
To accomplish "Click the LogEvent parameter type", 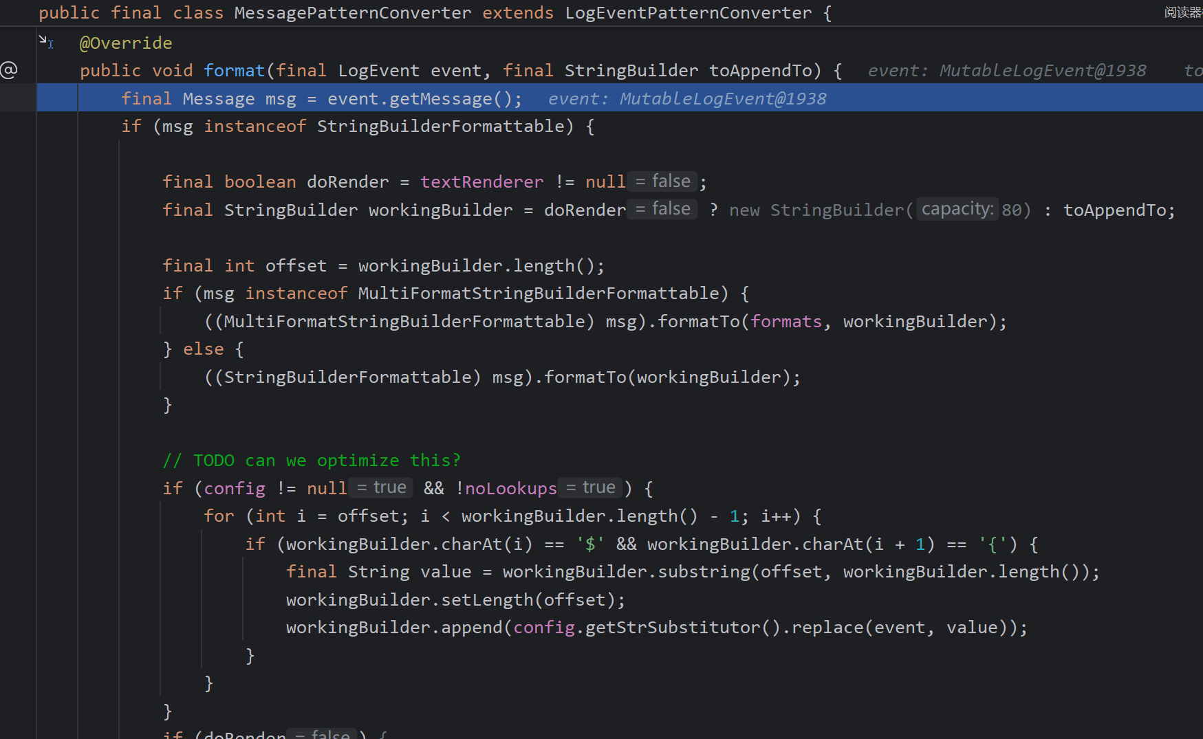I will (379, 71).
